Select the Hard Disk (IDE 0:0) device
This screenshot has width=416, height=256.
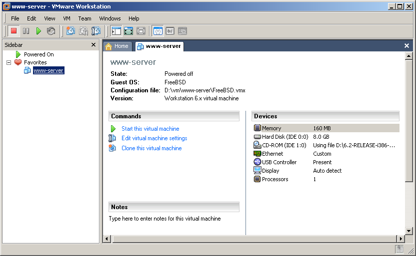tap(326, 137)
